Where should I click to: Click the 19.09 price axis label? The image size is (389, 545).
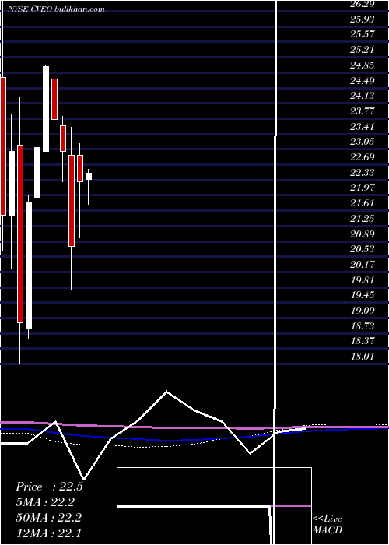pos(363,311)
